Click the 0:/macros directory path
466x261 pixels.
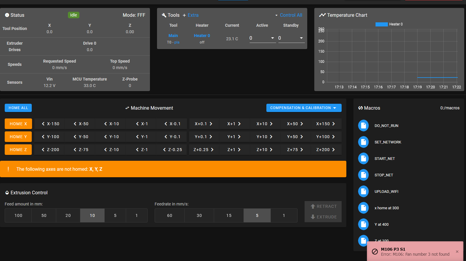450,108
